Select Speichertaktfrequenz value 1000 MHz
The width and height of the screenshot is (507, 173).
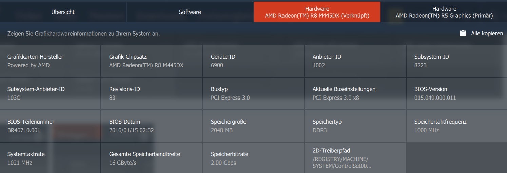(427, 130)
